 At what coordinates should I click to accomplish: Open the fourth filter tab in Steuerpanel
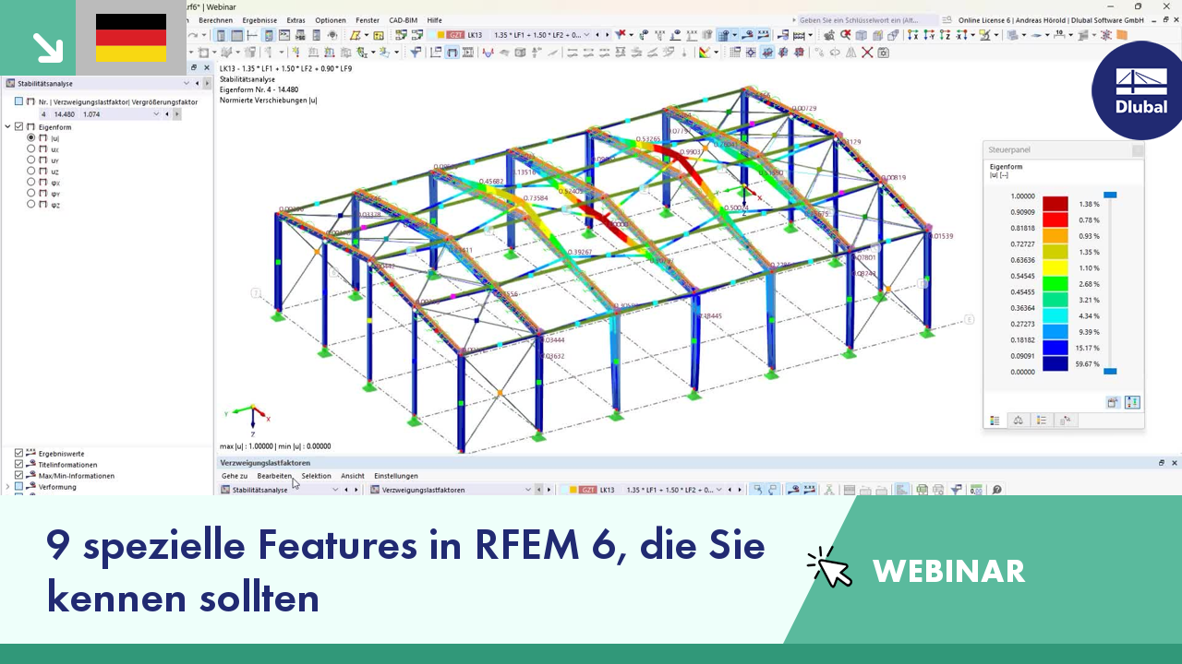pyautogui.click(x=1066, y=421)
